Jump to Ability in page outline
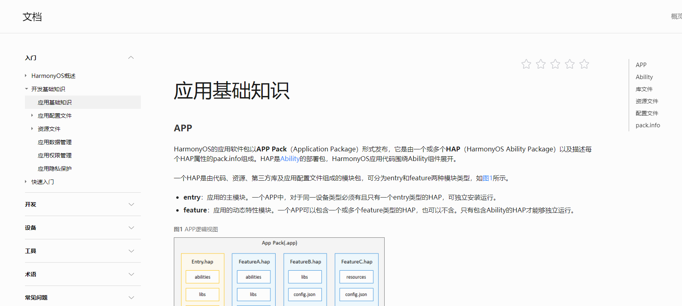 (x=644, y=77)
